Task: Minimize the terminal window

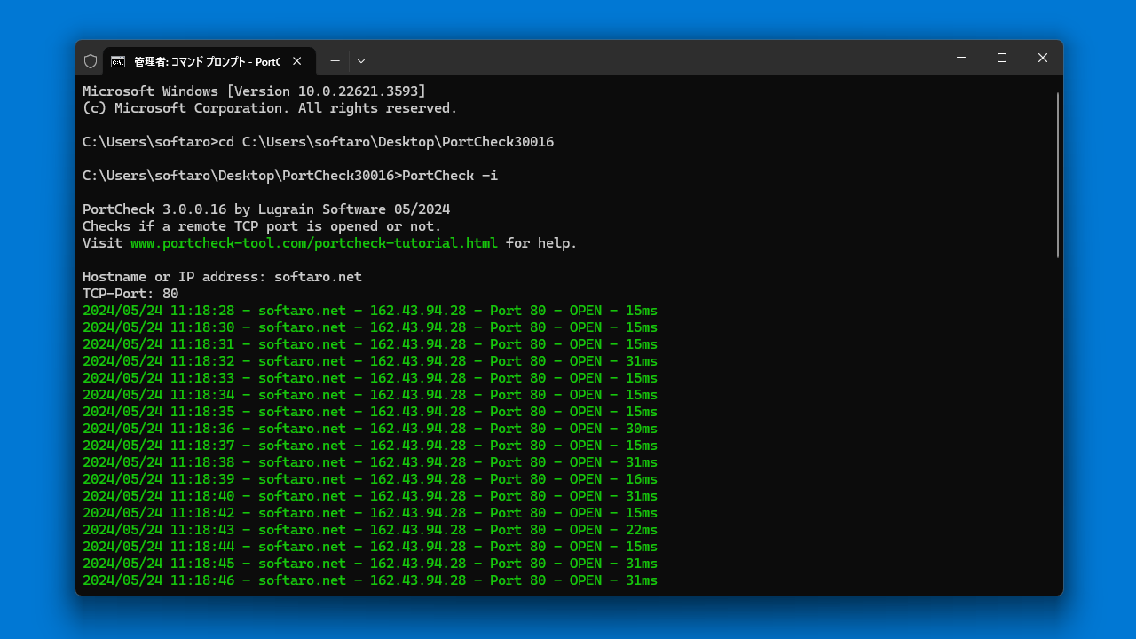Action: pos(961,58)
